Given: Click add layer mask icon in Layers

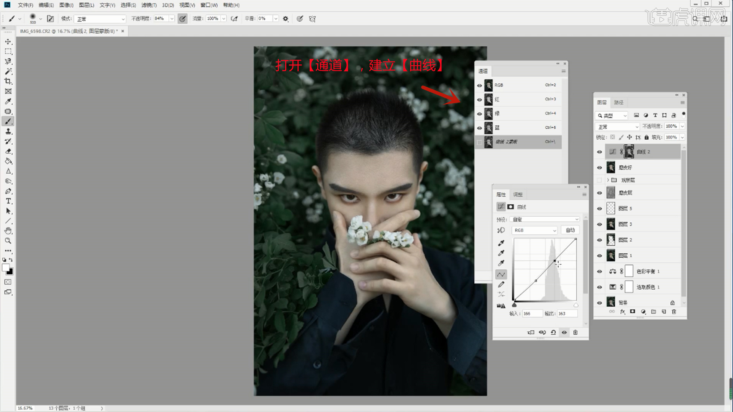Looking at the screenshot, I should click(x=633, y=312).
